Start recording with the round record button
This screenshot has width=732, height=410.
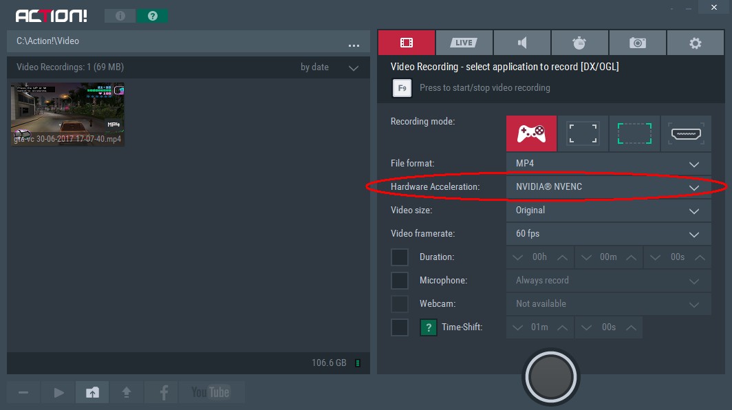(551, 376)
